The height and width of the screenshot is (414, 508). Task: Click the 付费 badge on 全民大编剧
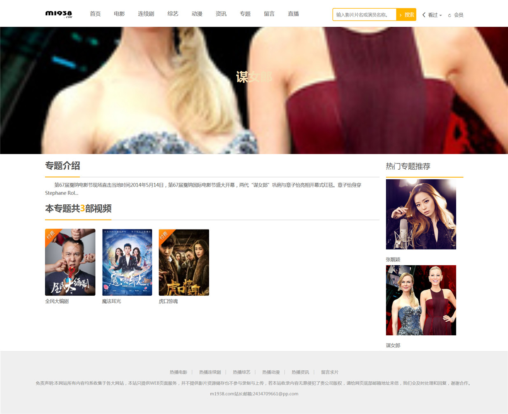pos(51,235)
